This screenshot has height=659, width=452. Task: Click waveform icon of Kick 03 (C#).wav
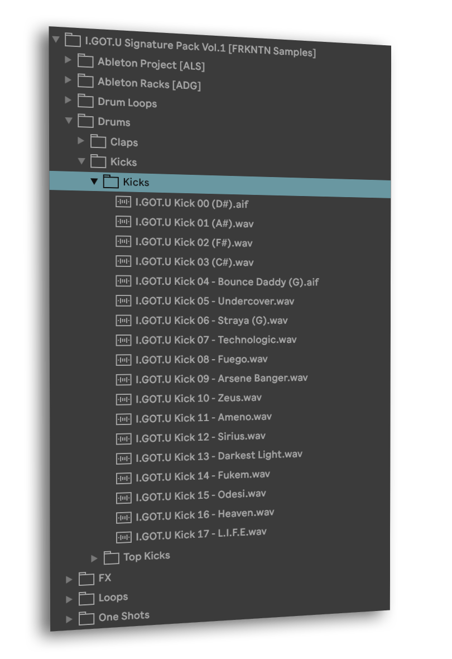tap(123, 261)
